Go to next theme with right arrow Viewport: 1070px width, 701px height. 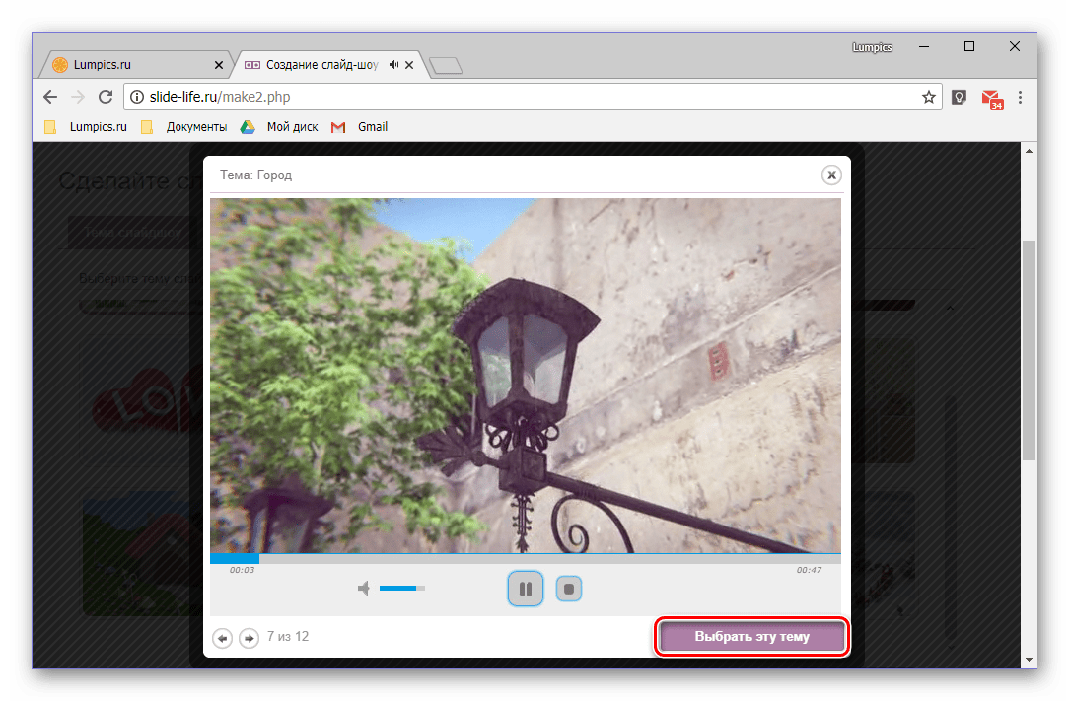[x=250, y=638]
